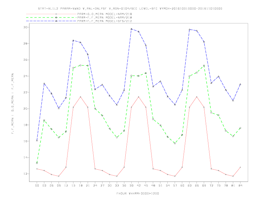Viewport: 262px width, 202px height.
Task: Click x-axis forecast hour label 63
Action: 190,185
